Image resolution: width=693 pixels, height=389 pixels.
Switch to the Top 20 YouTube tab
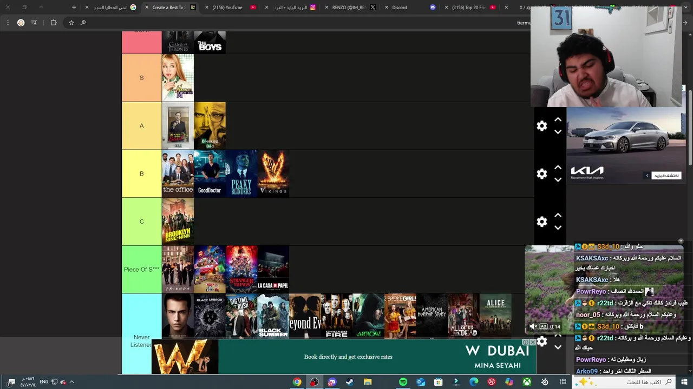click(x=471, y=8)
